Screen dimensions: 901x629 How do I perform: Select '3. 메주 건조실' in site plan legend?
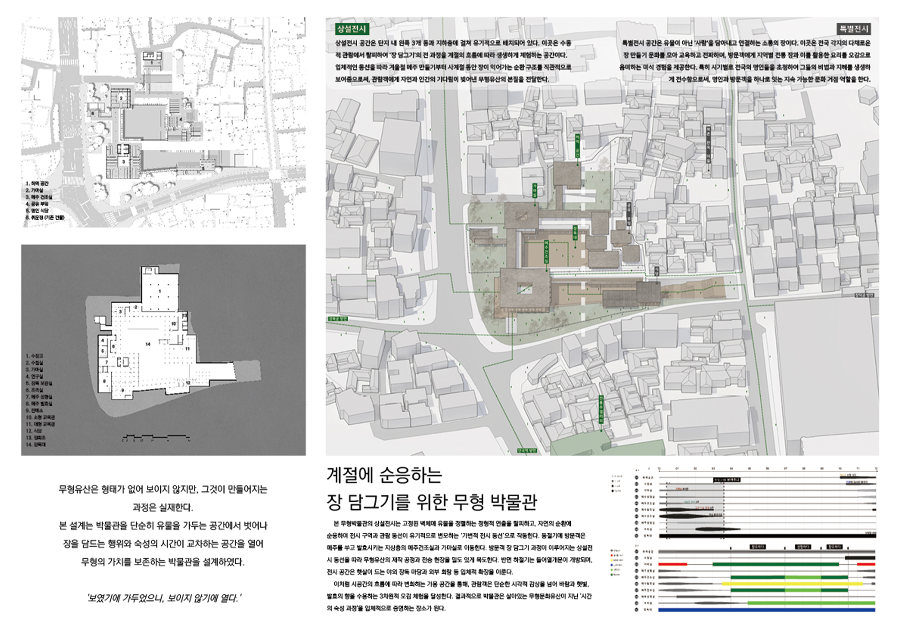pos(39,197)
